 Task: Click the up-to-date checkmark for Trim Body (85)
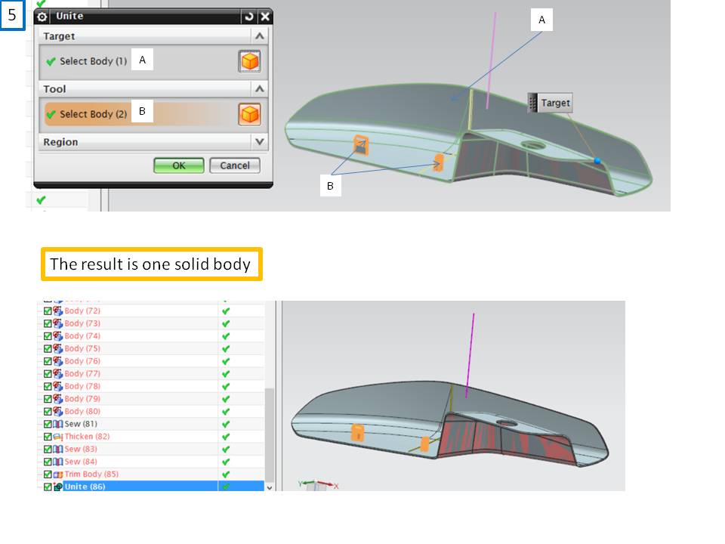coord(226,474)
